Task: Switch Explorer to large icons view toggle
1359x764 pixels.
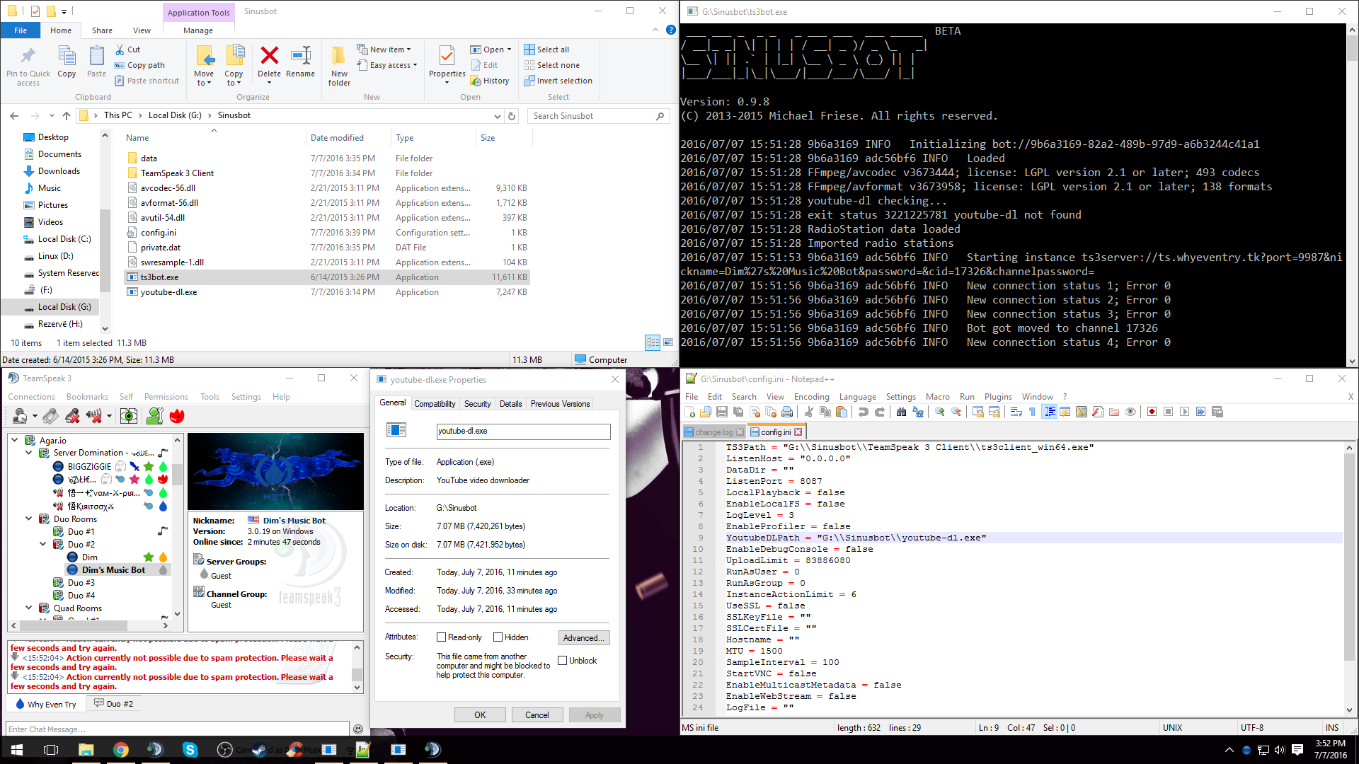Action: (668, 342)
